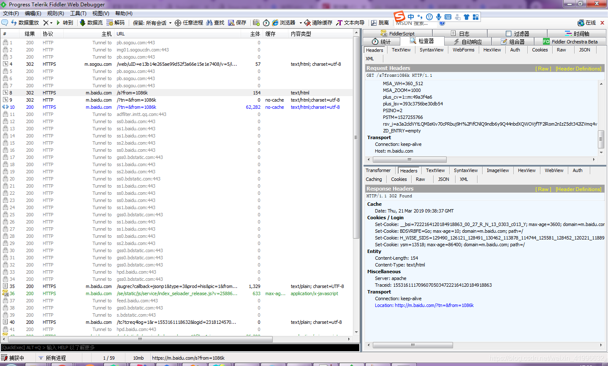Switch to the 统计 statistics tab
This screenshot has height=366, width=608.
tap(381, 41)
